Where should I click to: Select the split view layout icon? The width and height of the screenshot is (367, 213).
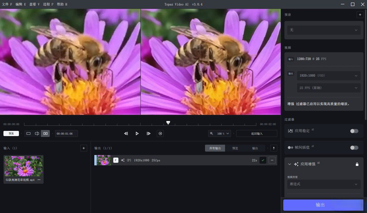(37, 133)
